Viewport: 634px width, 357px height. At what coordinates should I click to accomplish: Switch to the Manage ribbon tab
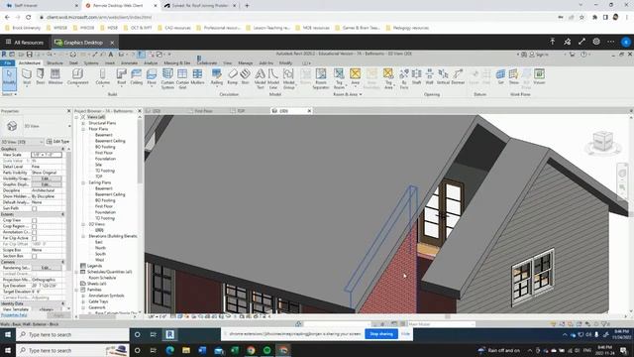[x=246, y=63]
